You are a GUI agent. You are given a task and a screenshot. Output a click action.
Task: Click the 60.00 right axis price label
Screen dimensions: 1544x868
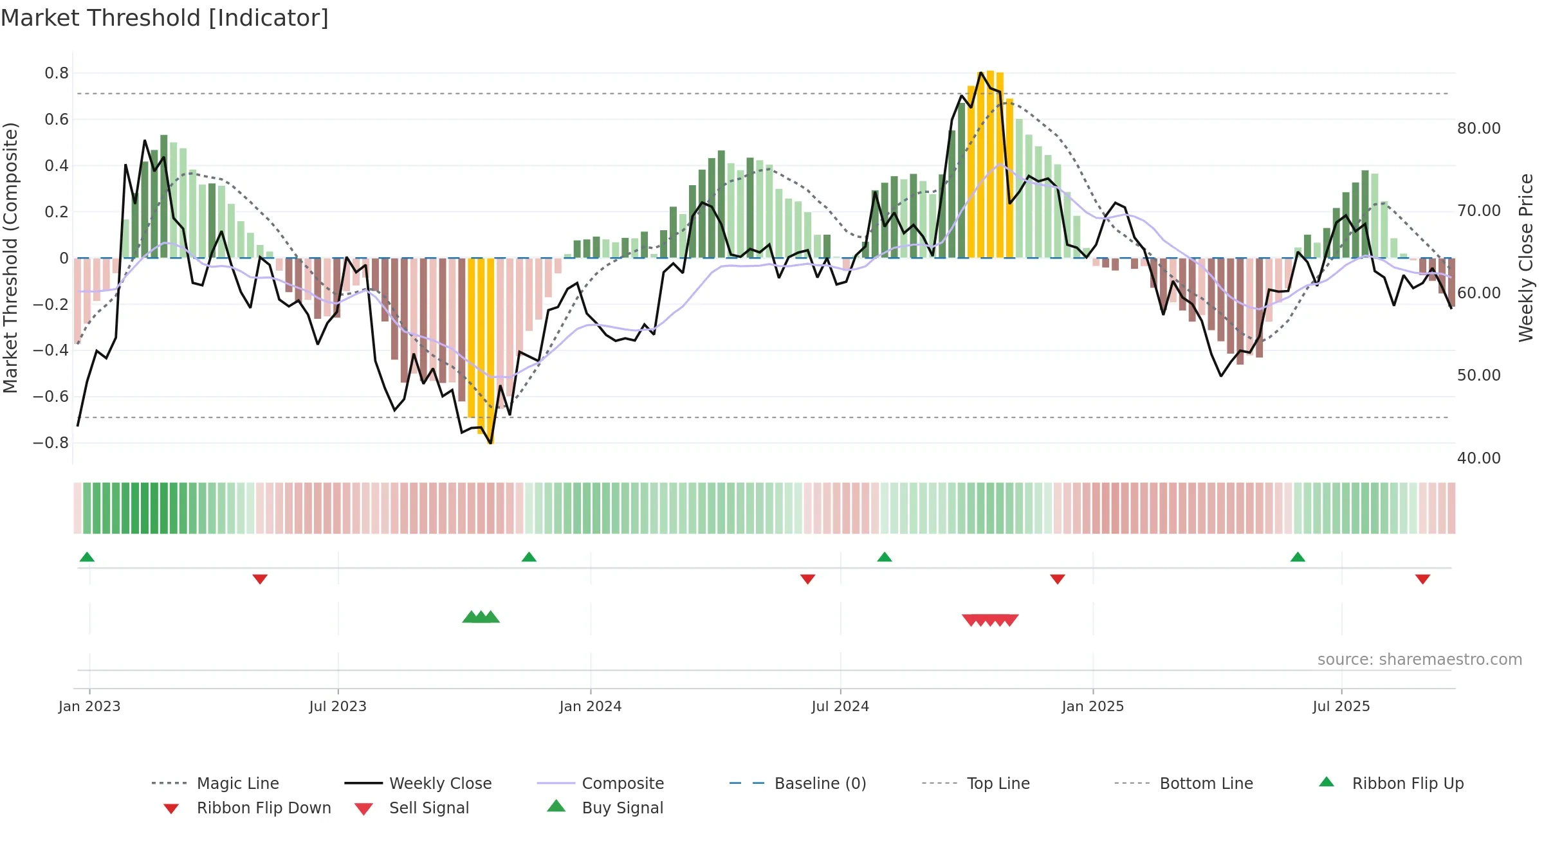coord(1479,293)
